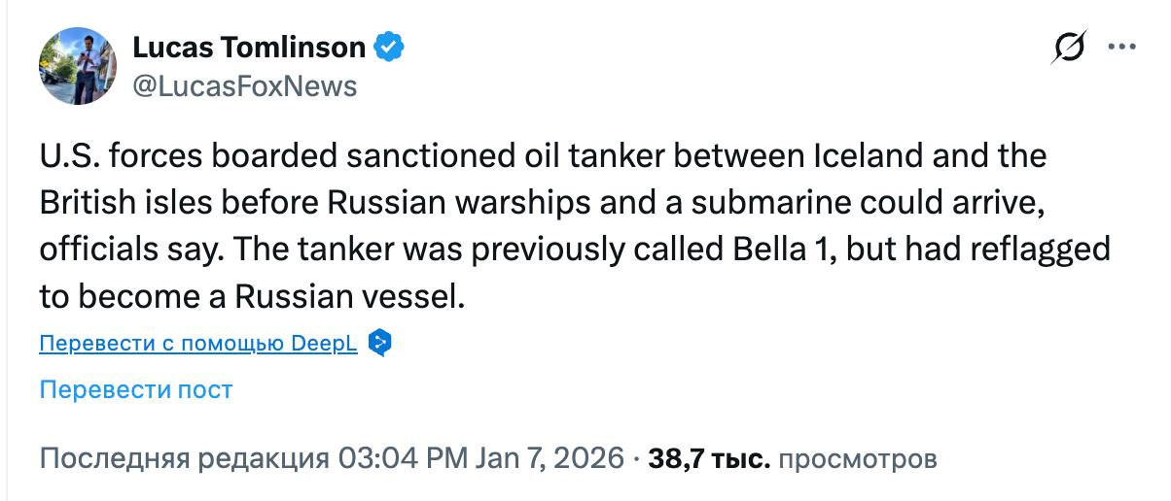Open Lucas Tomlinson's profile avatar
1171x501 pixels.
[x=77, y=67]
